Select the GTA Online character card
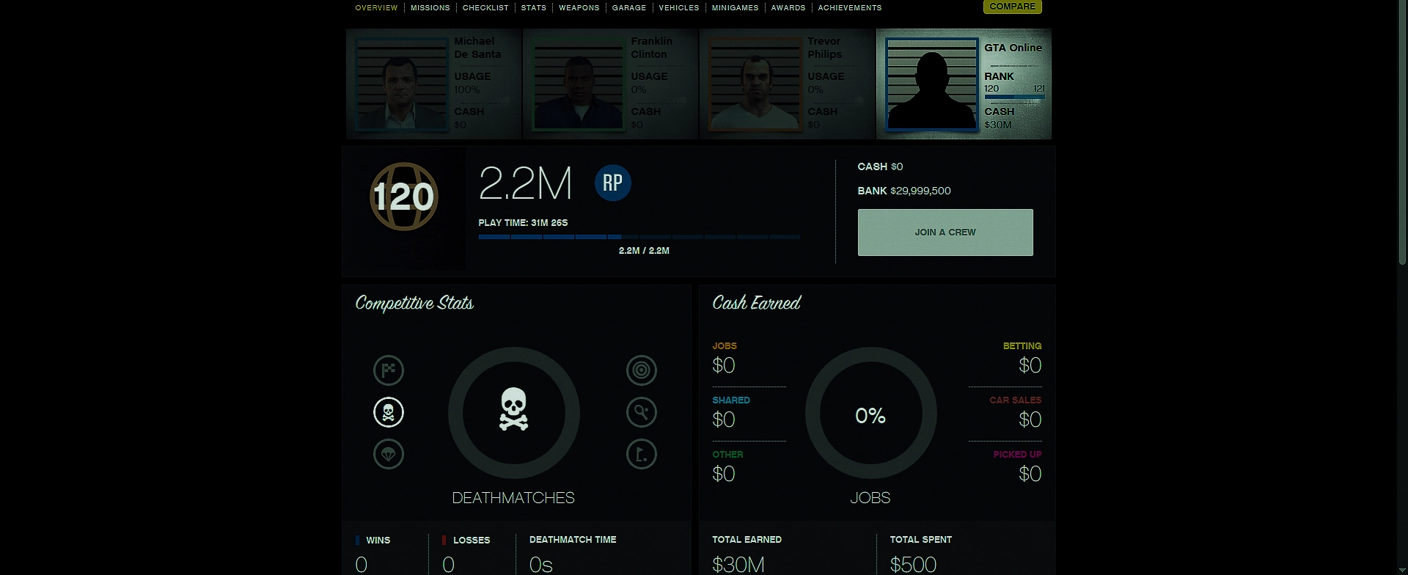 tap(964, 84)
